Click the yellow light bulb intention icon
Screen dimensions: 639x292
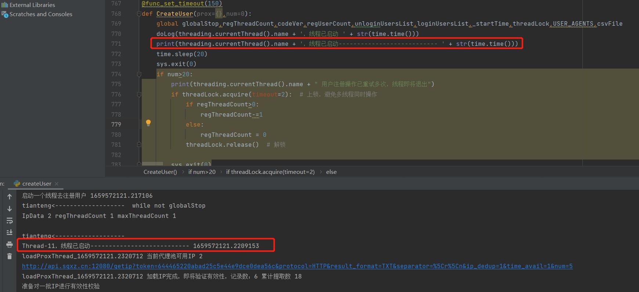pos(148,123)
